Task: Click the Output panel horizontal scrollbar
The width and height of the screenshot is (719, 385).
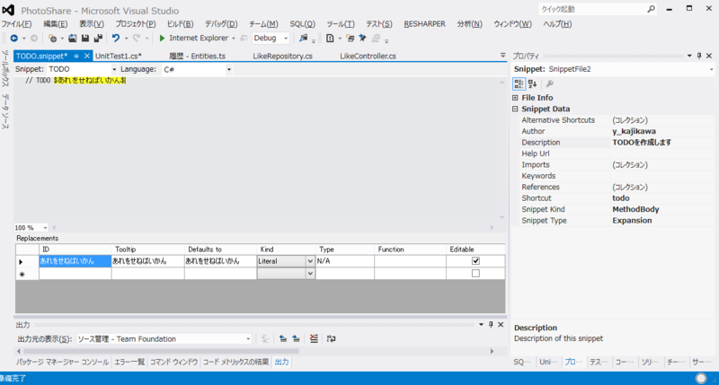Action: pos(161,351)
